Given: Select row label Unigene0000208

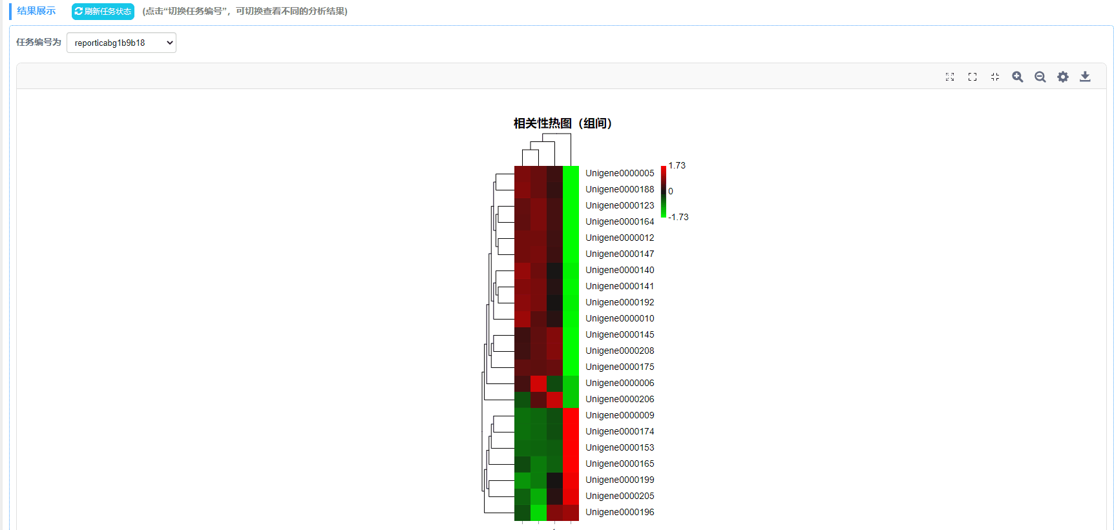Looking at the screenshot, I should (x=620, y=351).
